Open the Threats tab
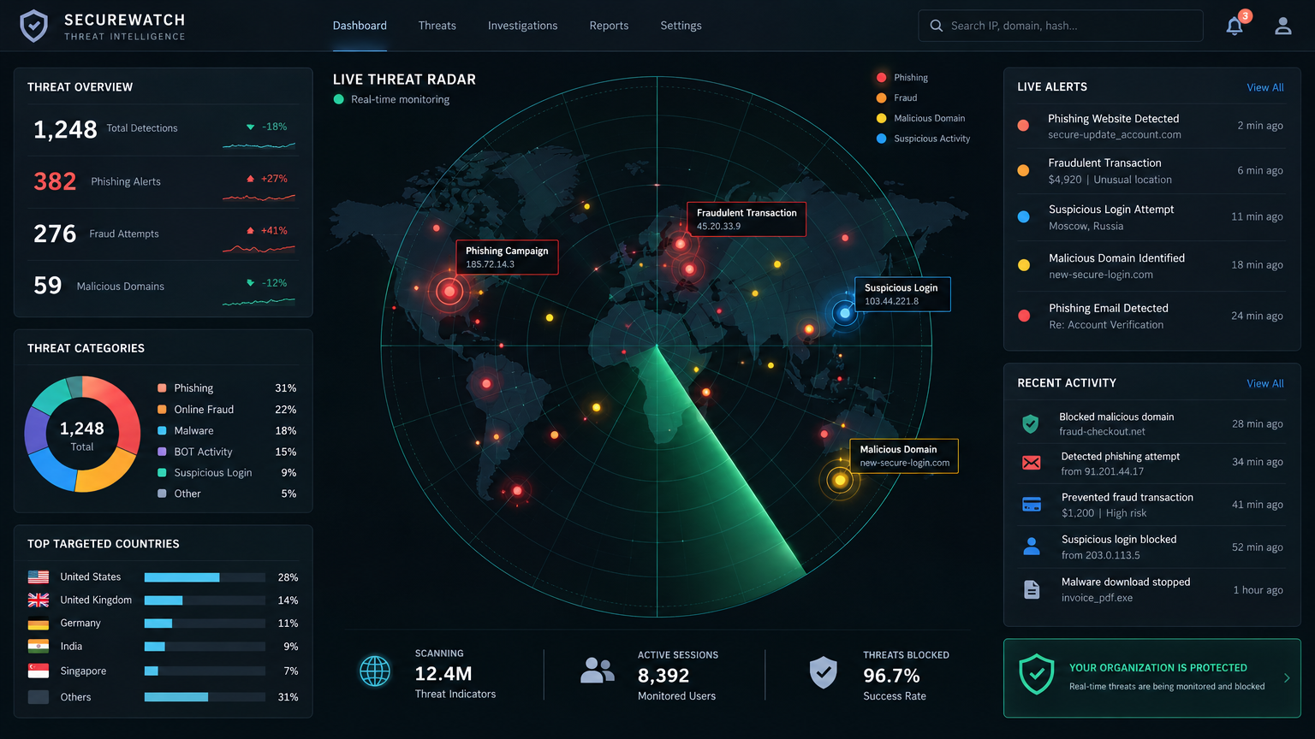The height and width of the screenshot is (739, 1315). [x=437, y=26]
